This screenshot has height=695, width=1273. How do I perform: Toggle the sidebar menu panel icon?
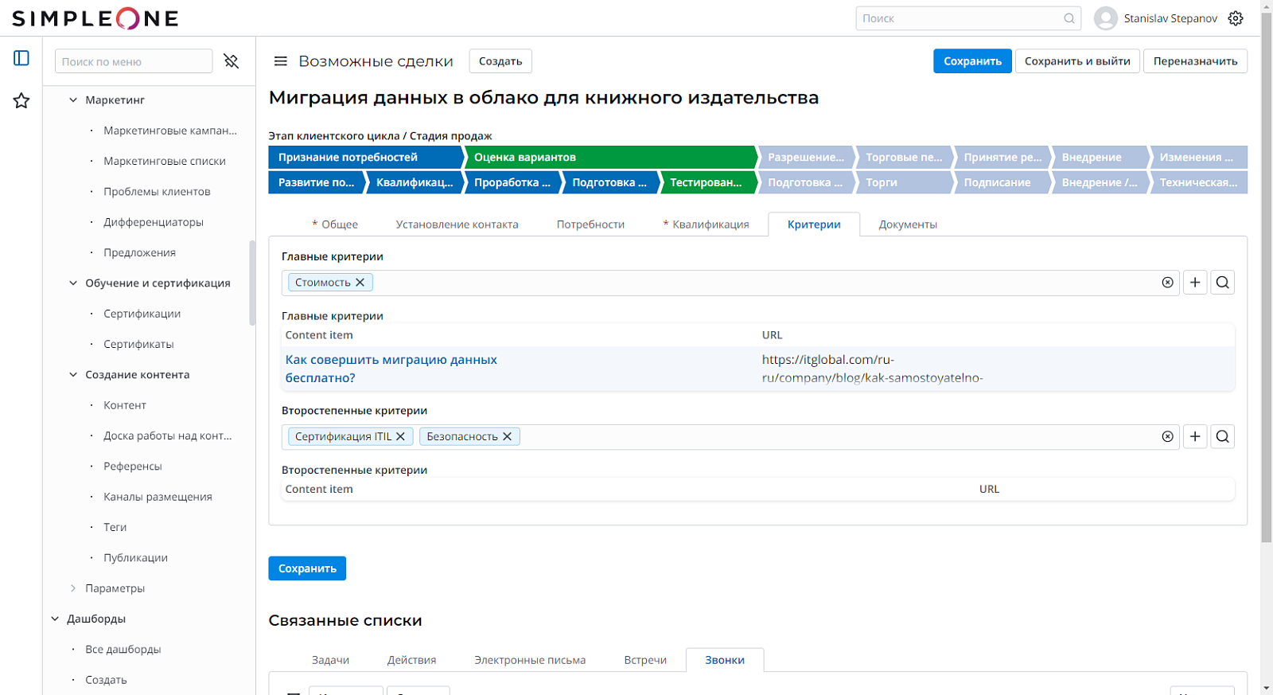tap(21, 58)
